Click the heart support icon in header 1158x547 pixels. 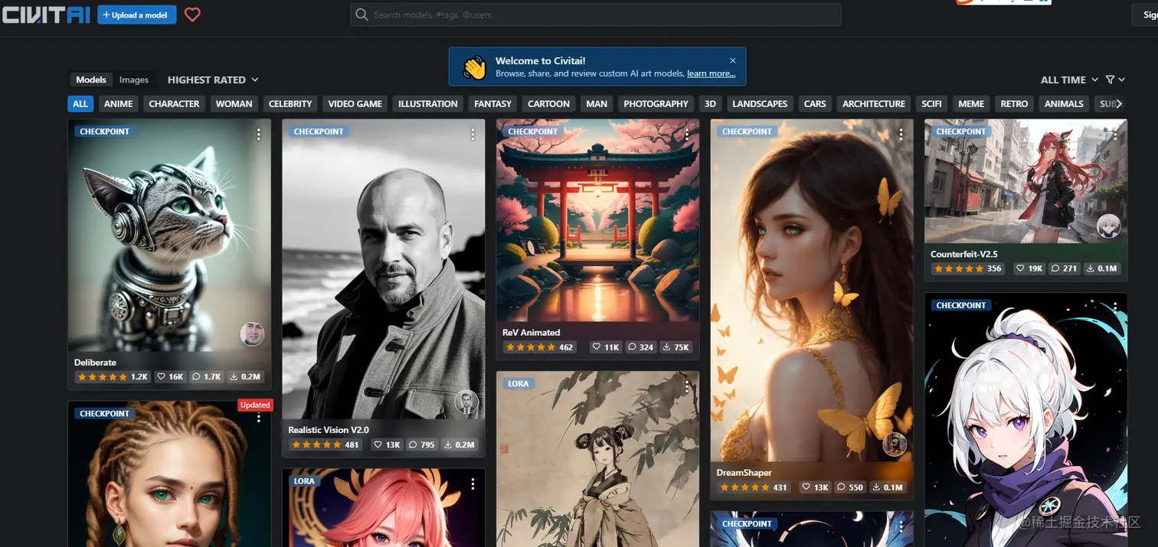192,15
